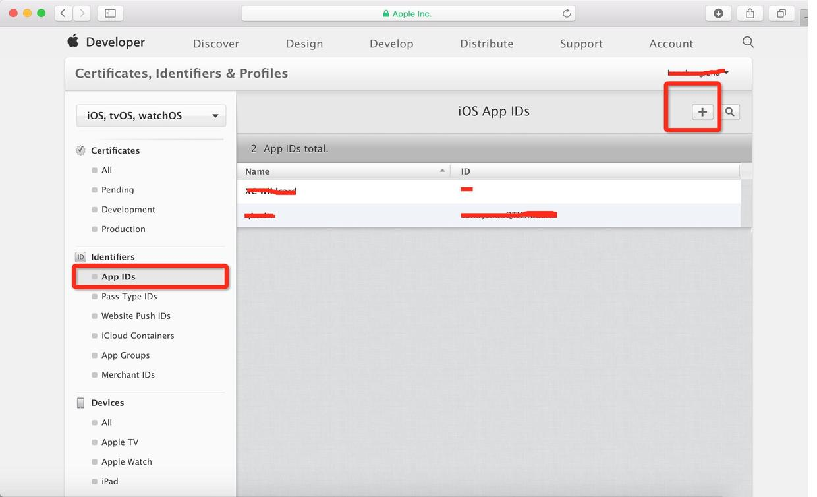Image resolution: width=817 pixels, height=497 pixels.
Task: Toggle the Safari sidebar button
Action: 111,13
